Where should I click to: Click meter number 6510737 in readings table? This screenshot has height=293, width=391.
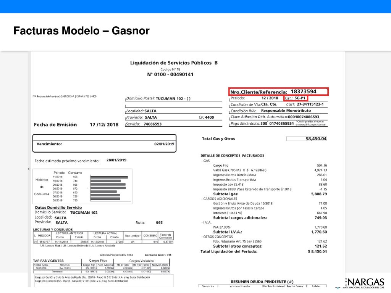[x=45, y=241]
